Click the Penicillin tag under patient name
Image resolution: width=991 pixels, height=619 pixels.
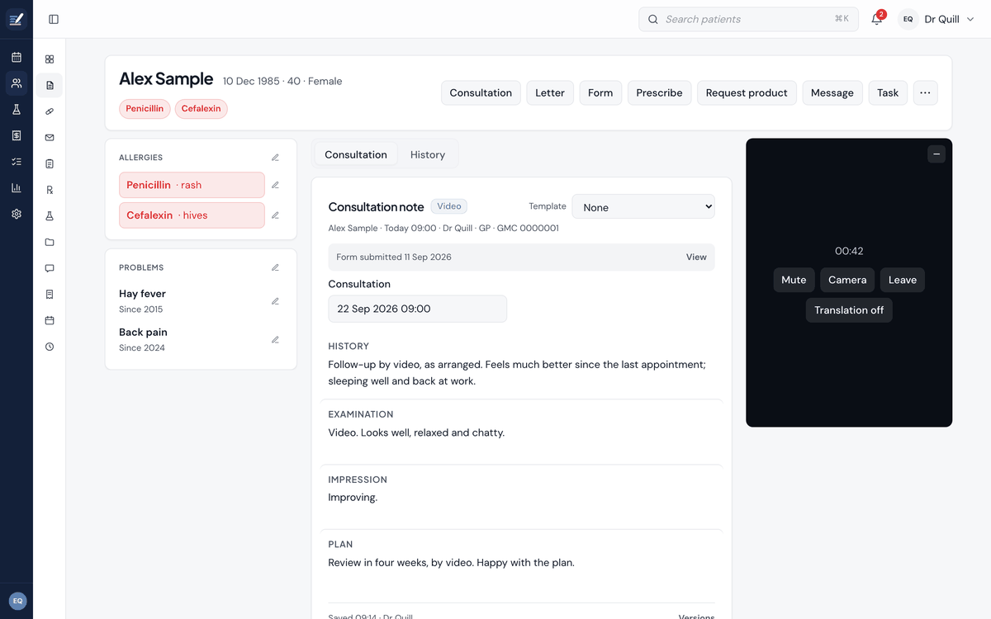145,109
